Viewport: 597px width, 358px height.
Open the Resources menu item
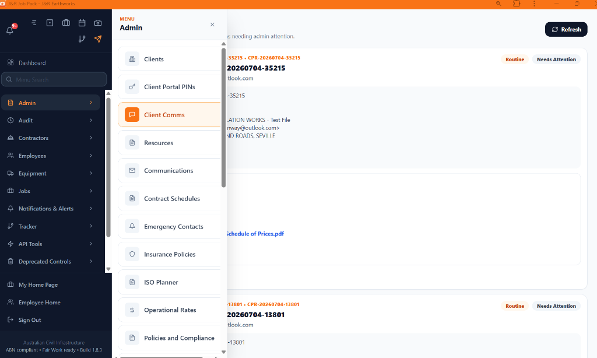(170, 143)
